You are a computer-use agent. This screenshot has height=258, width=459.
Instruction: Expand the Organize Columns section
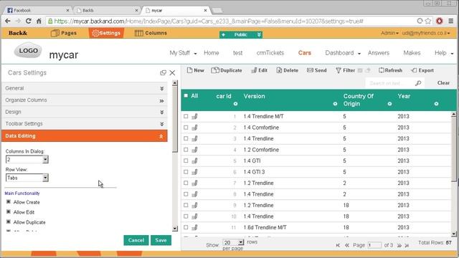pyautogui.click(x=85, y=100)
